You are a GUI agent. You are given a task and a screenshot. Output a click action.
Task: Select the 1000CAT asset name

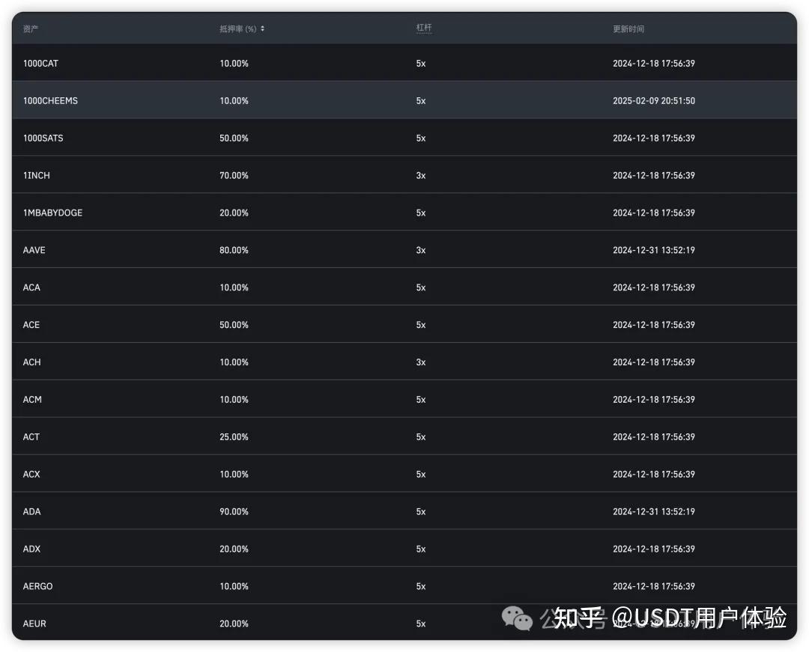pos(40,64)
